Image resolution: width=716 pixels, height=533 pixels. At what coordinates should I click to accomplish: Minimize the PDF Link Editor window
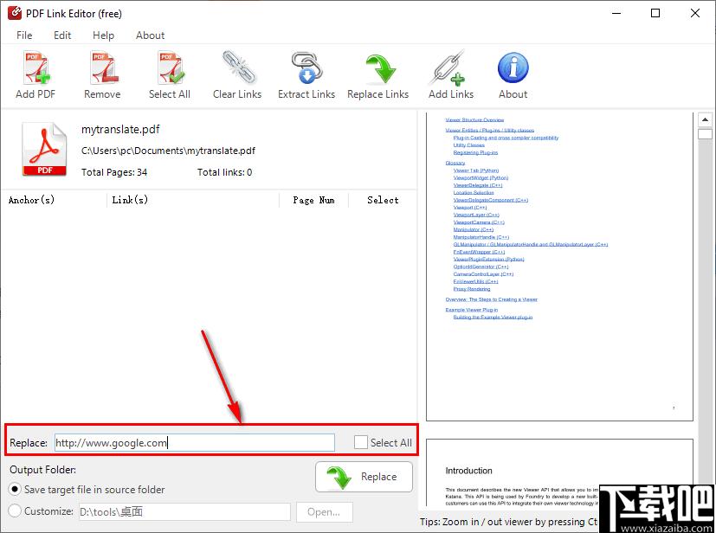pyautogui.click(x=616, y=13)
